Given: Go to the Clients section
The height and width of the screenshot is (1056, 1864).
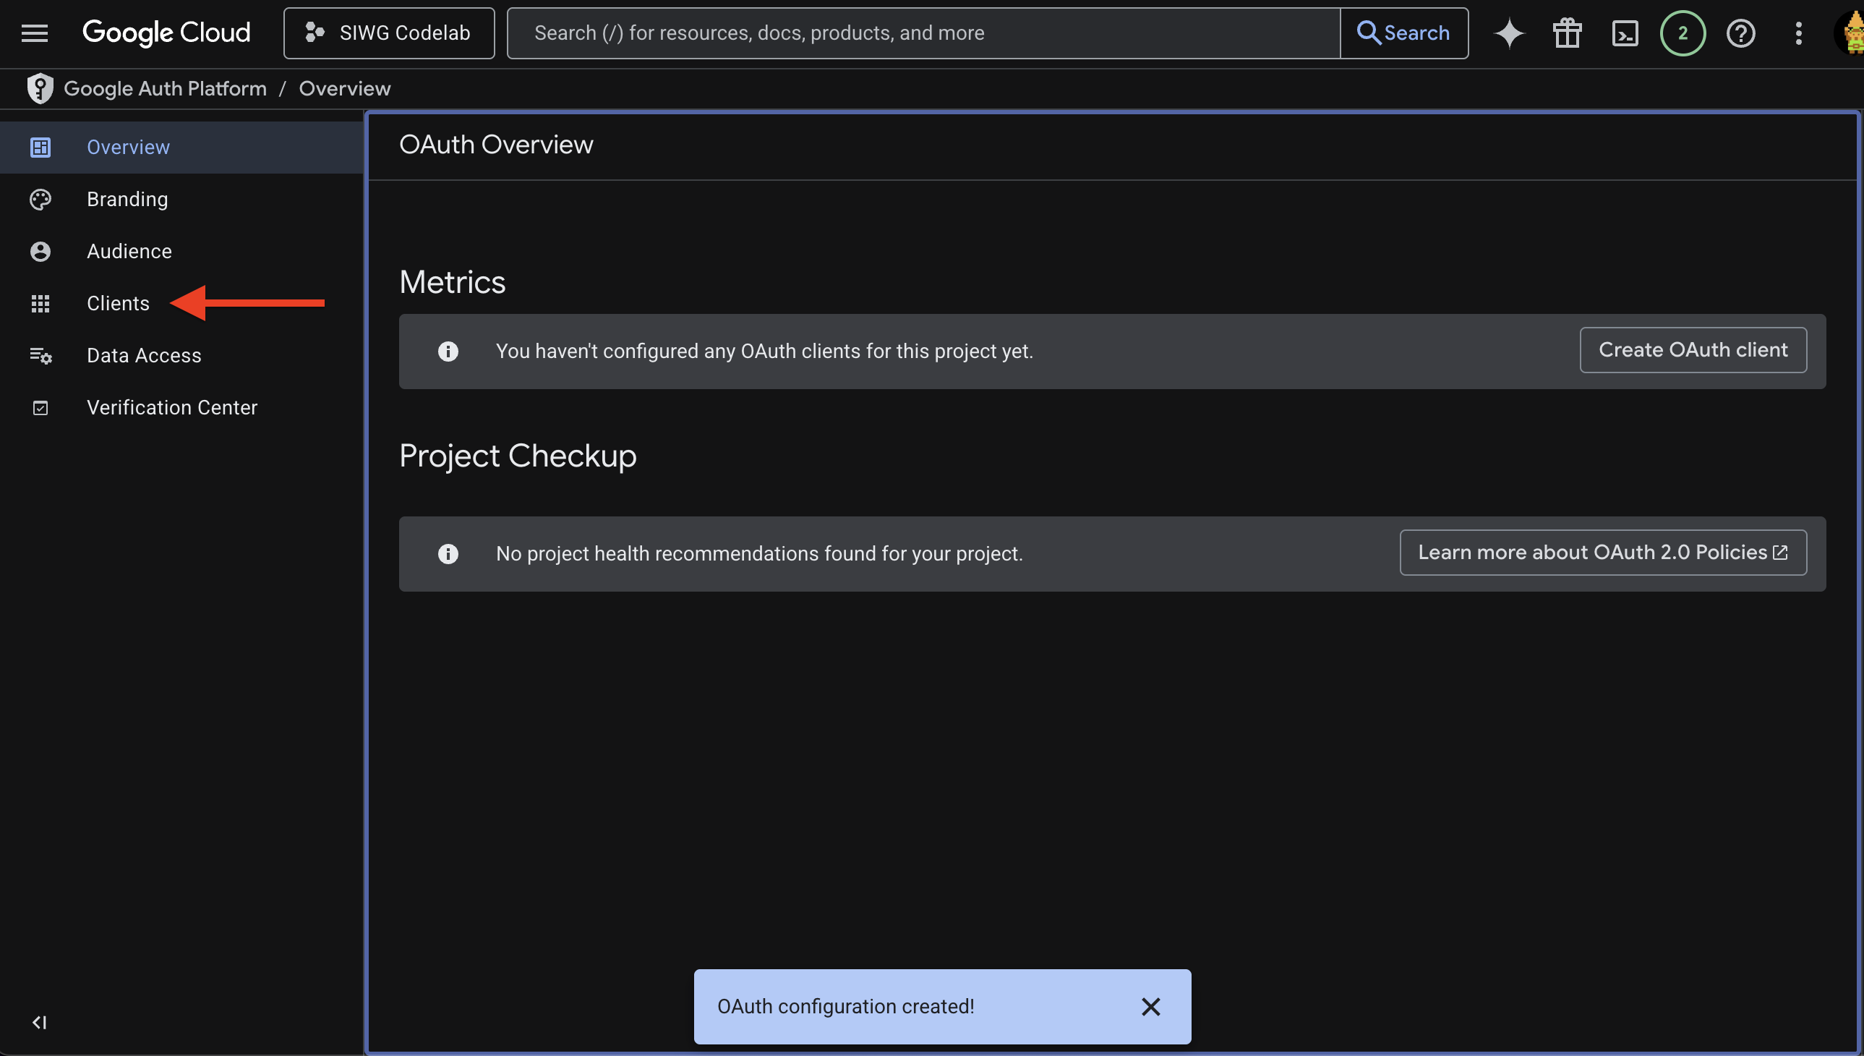Looking at the screenshot, I should pos(117,303).
